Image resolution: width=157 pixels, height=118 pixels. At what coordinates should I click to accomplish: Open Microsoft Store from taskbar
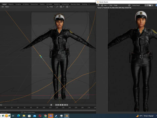click(29, 116)
